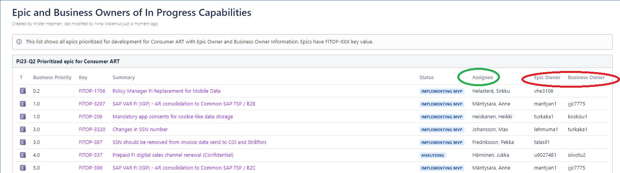This screenshot has height=173, width=620.
Task: Click the Epic Owner column header
Action: tap(547, 78)
